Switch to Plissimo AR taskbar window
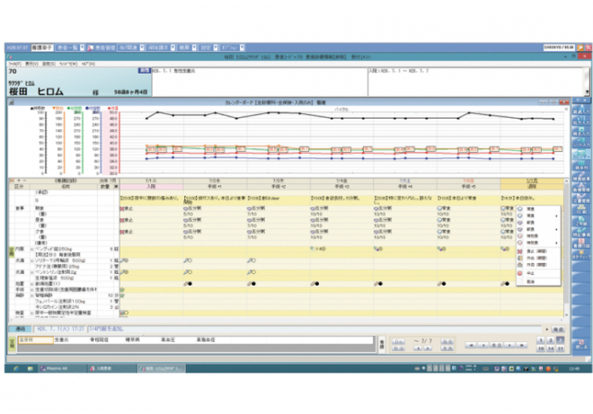Viewport: 593px width, 414px height. click(x=62, y=368)
